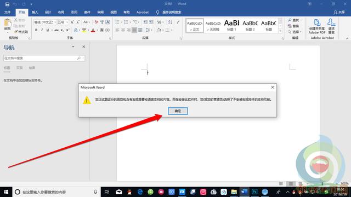Click the Windows Start button

(x=6, y=192)
